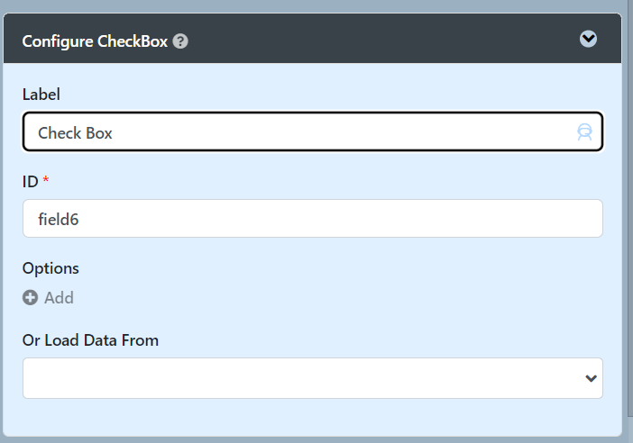Click the ID caption text
This screenshot has height=443, width=633.
(31, 182)
